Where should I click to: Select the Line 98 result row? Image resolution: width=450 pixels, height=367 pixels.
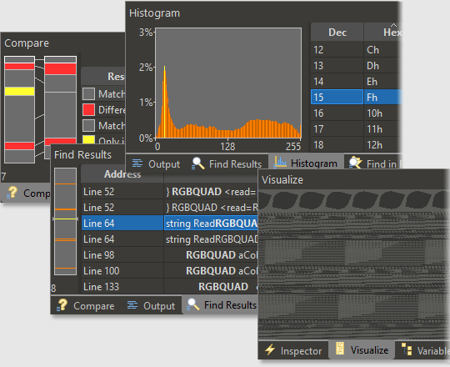point(169,255)
